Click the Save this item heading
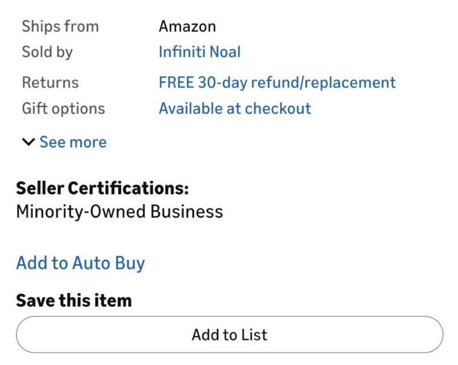The width and height of the screenshot is (458, 365). pos(74,300)
